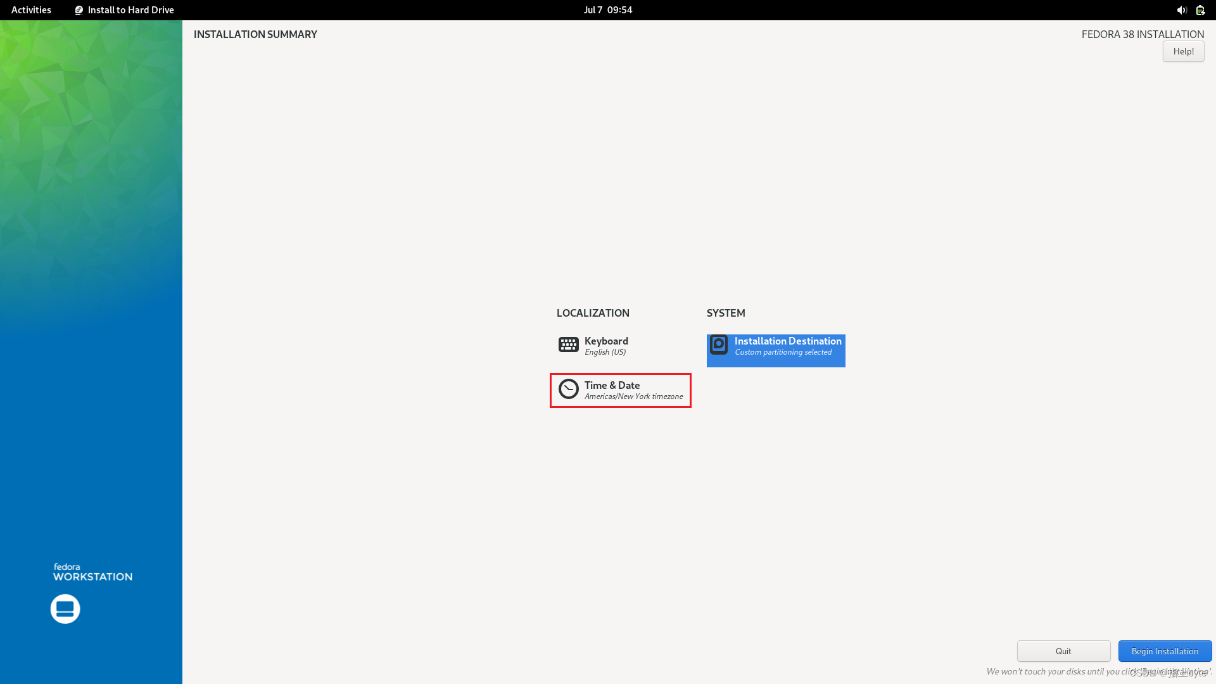Click the English (US) keyboard layout subtitle
Image resolution: width=1216 pixels, height=684 pixels.
tap(605, 352)
